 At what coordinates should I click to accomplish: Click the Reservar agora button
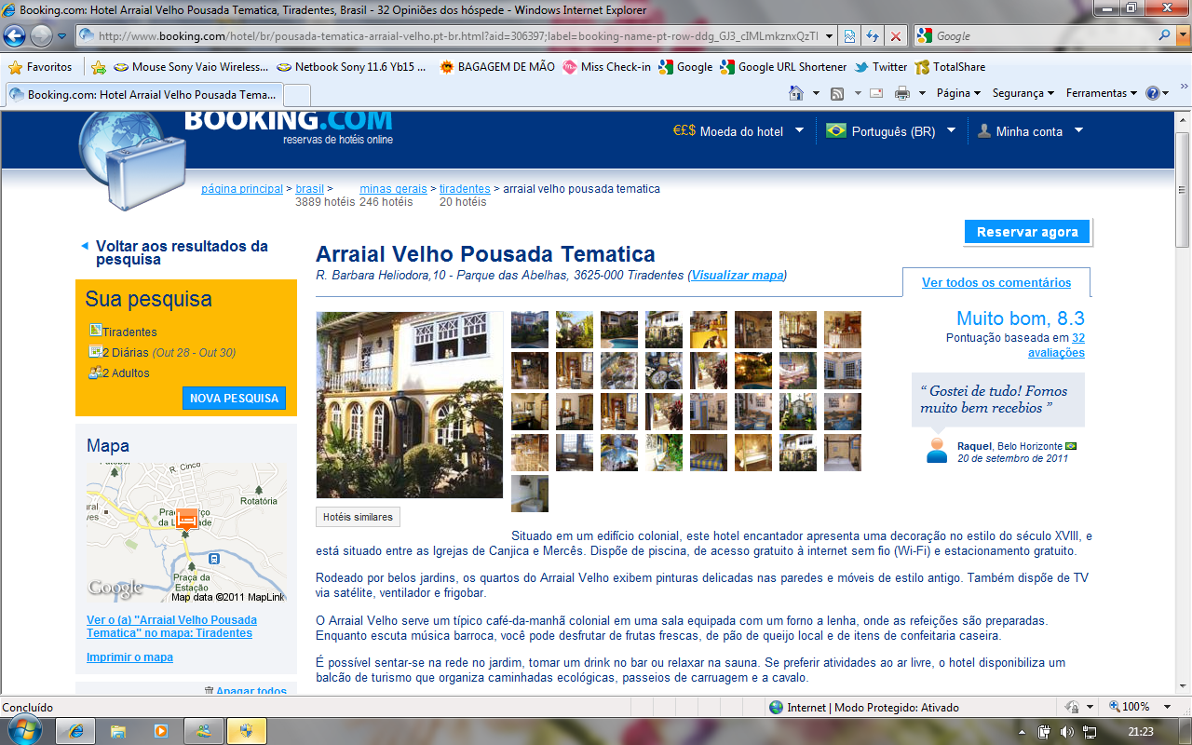click(1027, 232)
